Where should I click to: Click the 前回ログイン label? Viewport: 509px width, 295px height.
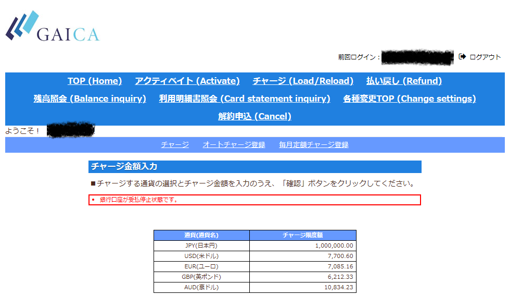pos(359,57)
